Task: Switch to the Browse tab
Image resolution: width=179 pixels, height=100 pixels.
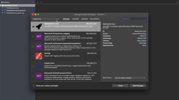Action: pyautogui.click(x=66, y=19)
